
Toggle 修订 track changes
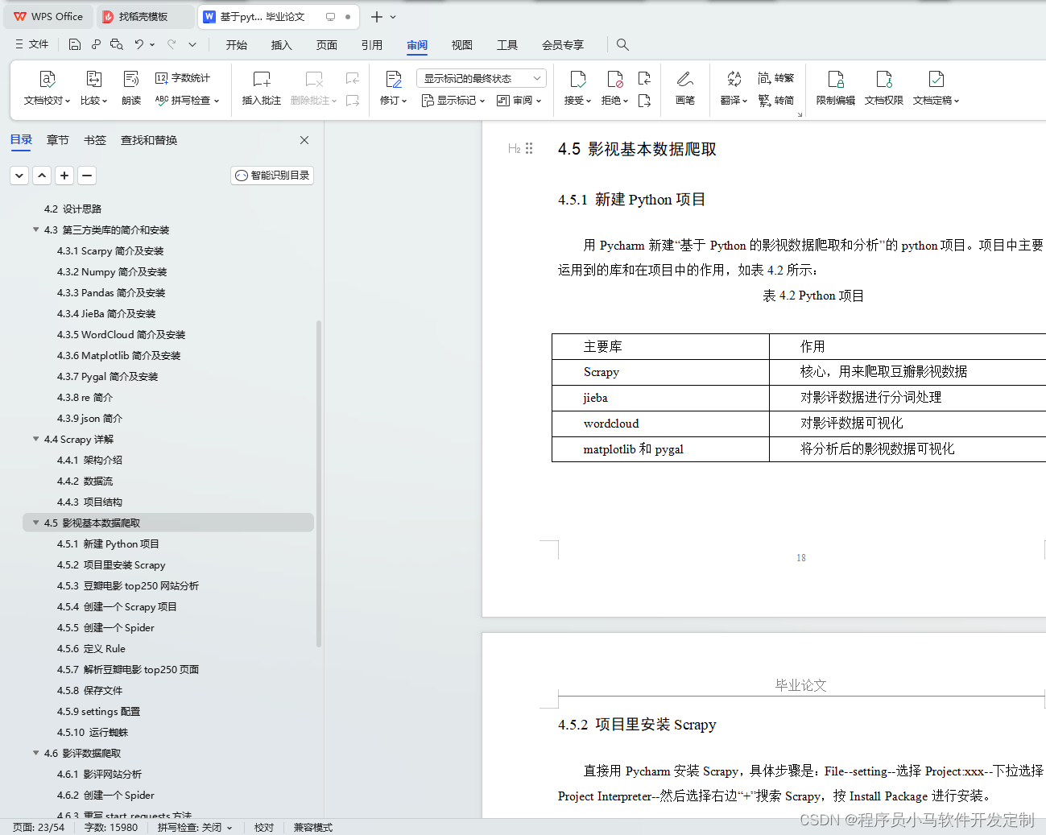pyautogui.click(x=392, y=89)
